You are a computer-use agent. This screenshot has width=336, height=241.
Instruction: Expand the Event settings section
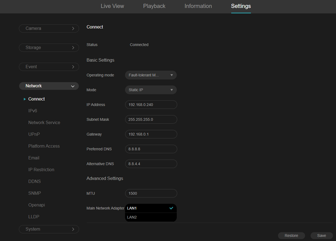pos(49,66)
